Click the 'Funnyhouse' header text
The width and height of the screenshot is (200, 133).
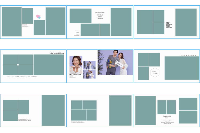[x=189, y=56]
